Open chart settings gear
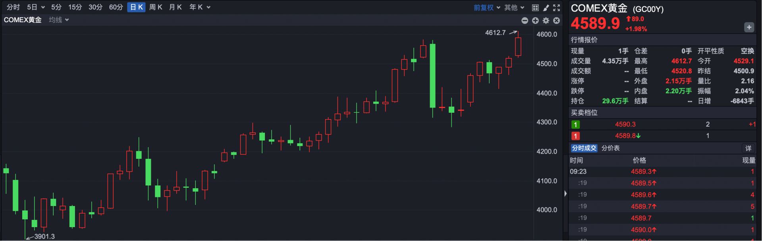762x241 pixels. point(546,20)
